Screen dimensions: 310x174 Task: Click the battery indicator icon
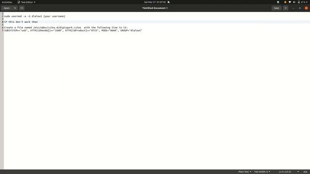[299, 2]
